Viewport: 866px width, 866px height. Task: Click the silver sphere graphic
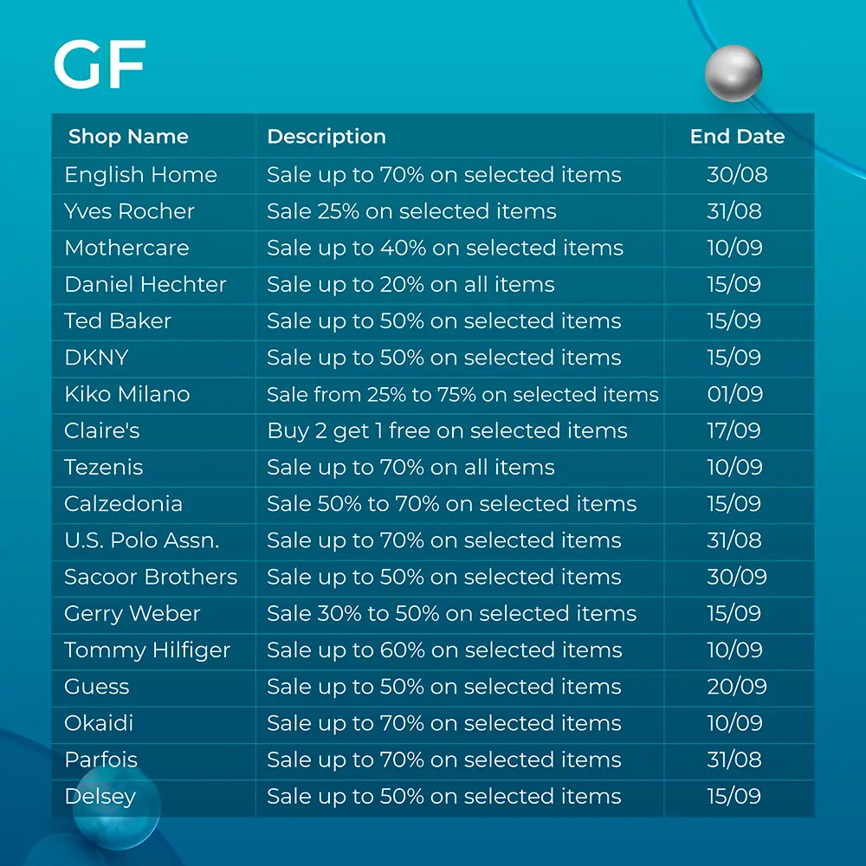734,74
